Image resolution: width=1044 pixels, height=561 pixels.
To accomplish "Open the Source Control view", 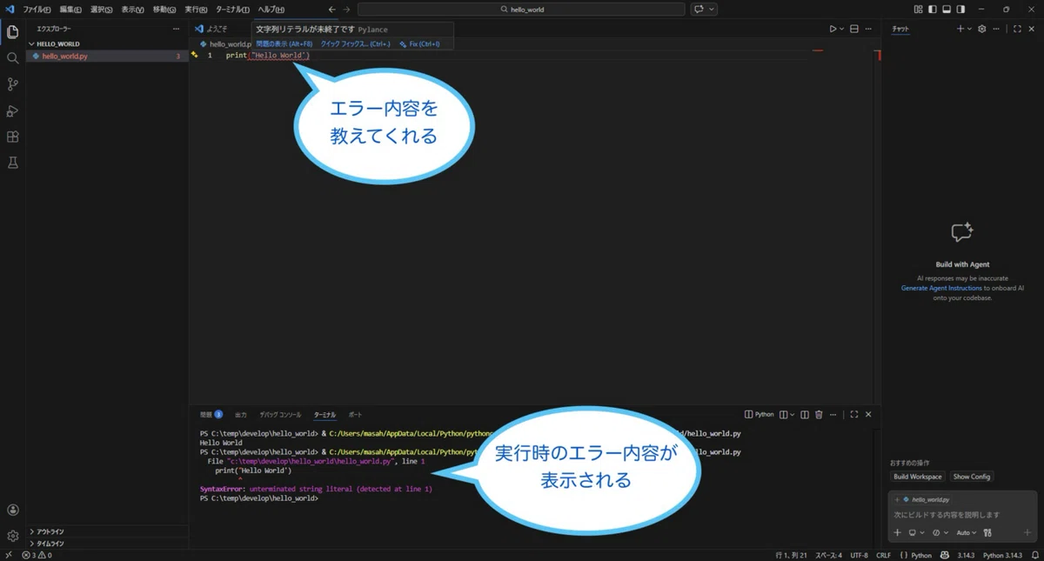I will pos(12,84).
